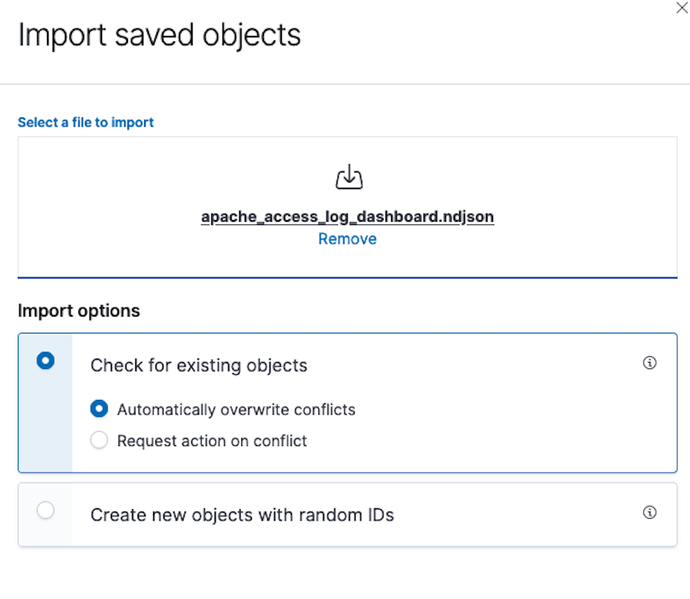Select Create new objects with random IDs radio

click(x=46, y=510)
